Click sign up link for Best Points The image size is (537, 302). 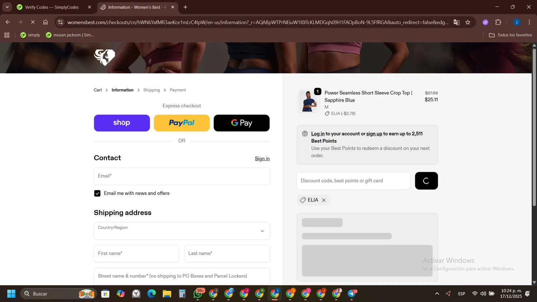pyautogui.click(x=374, y=133)
